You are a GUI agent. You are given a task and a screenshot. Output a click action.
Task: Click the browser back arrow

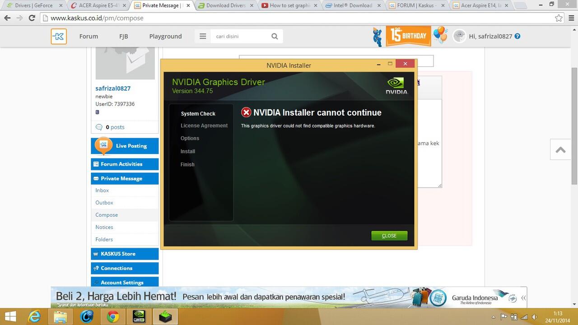click(7, 18)
